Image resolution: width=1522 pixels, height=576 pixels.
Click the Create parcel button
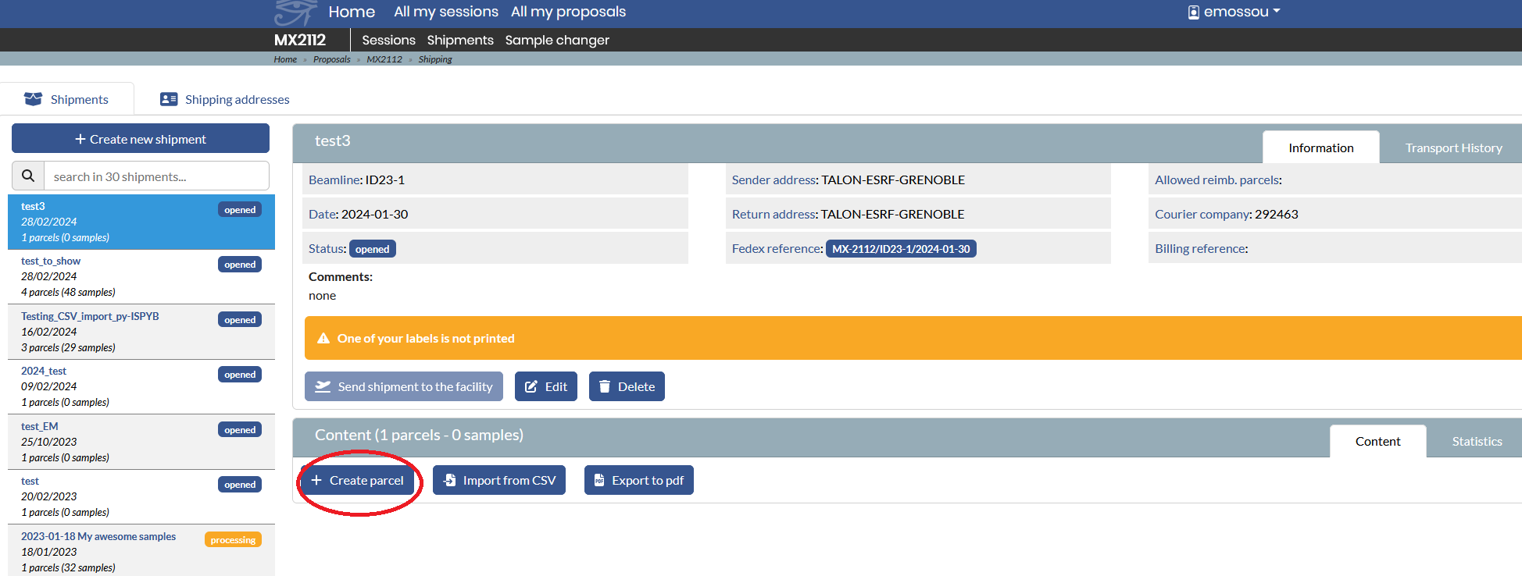pyautogui.click(x=358, y=480)
